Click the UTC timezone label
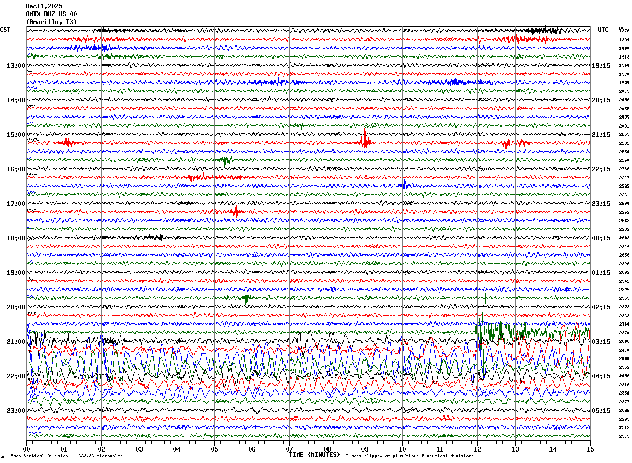Viewport: 632px width, 463px height. 603,30
